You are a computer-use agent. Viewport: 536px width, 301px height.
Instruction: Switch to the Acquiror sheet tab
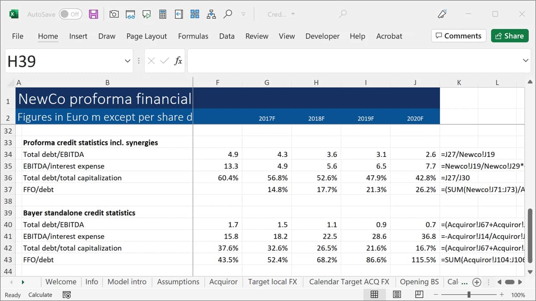pos(223,282)
